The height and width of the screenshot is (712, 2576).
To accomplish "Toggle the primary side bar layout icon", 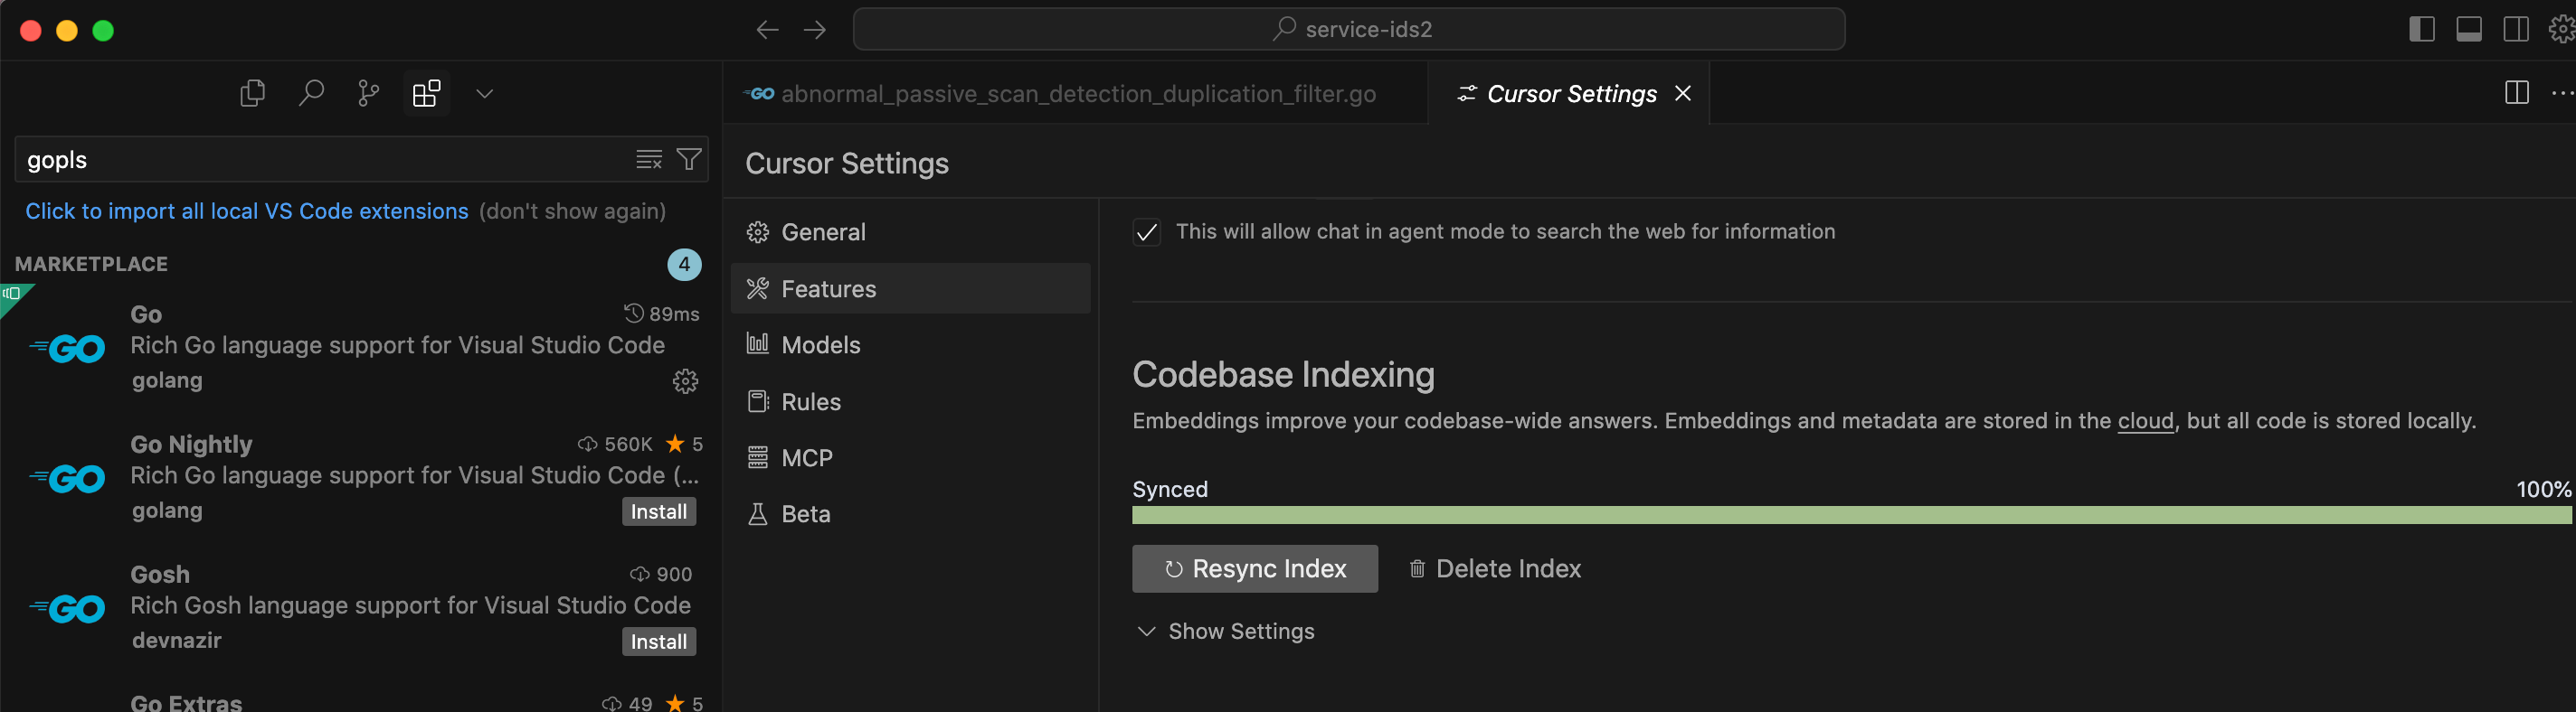I will (x=2421, y=30).
